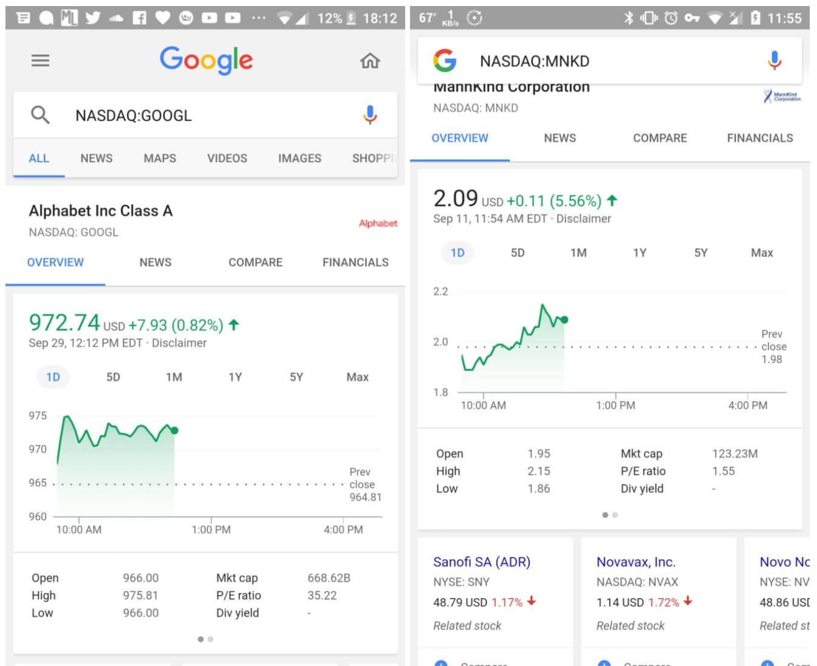
Task: Tap the NASDAQ:GOOGL search input field
Action: (207, 115)
